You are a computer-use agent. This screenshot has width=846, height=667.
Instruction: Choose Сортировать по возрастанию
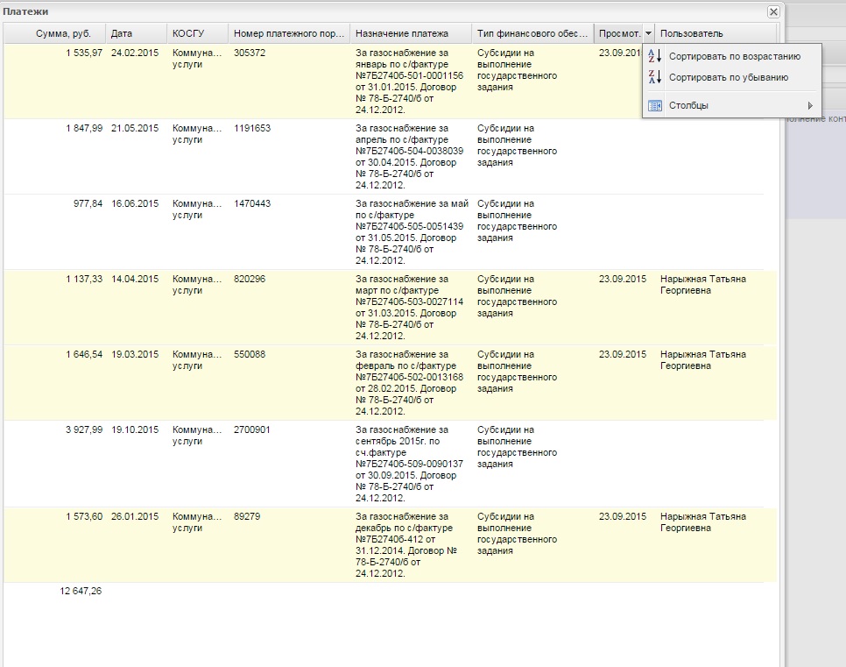734,56
